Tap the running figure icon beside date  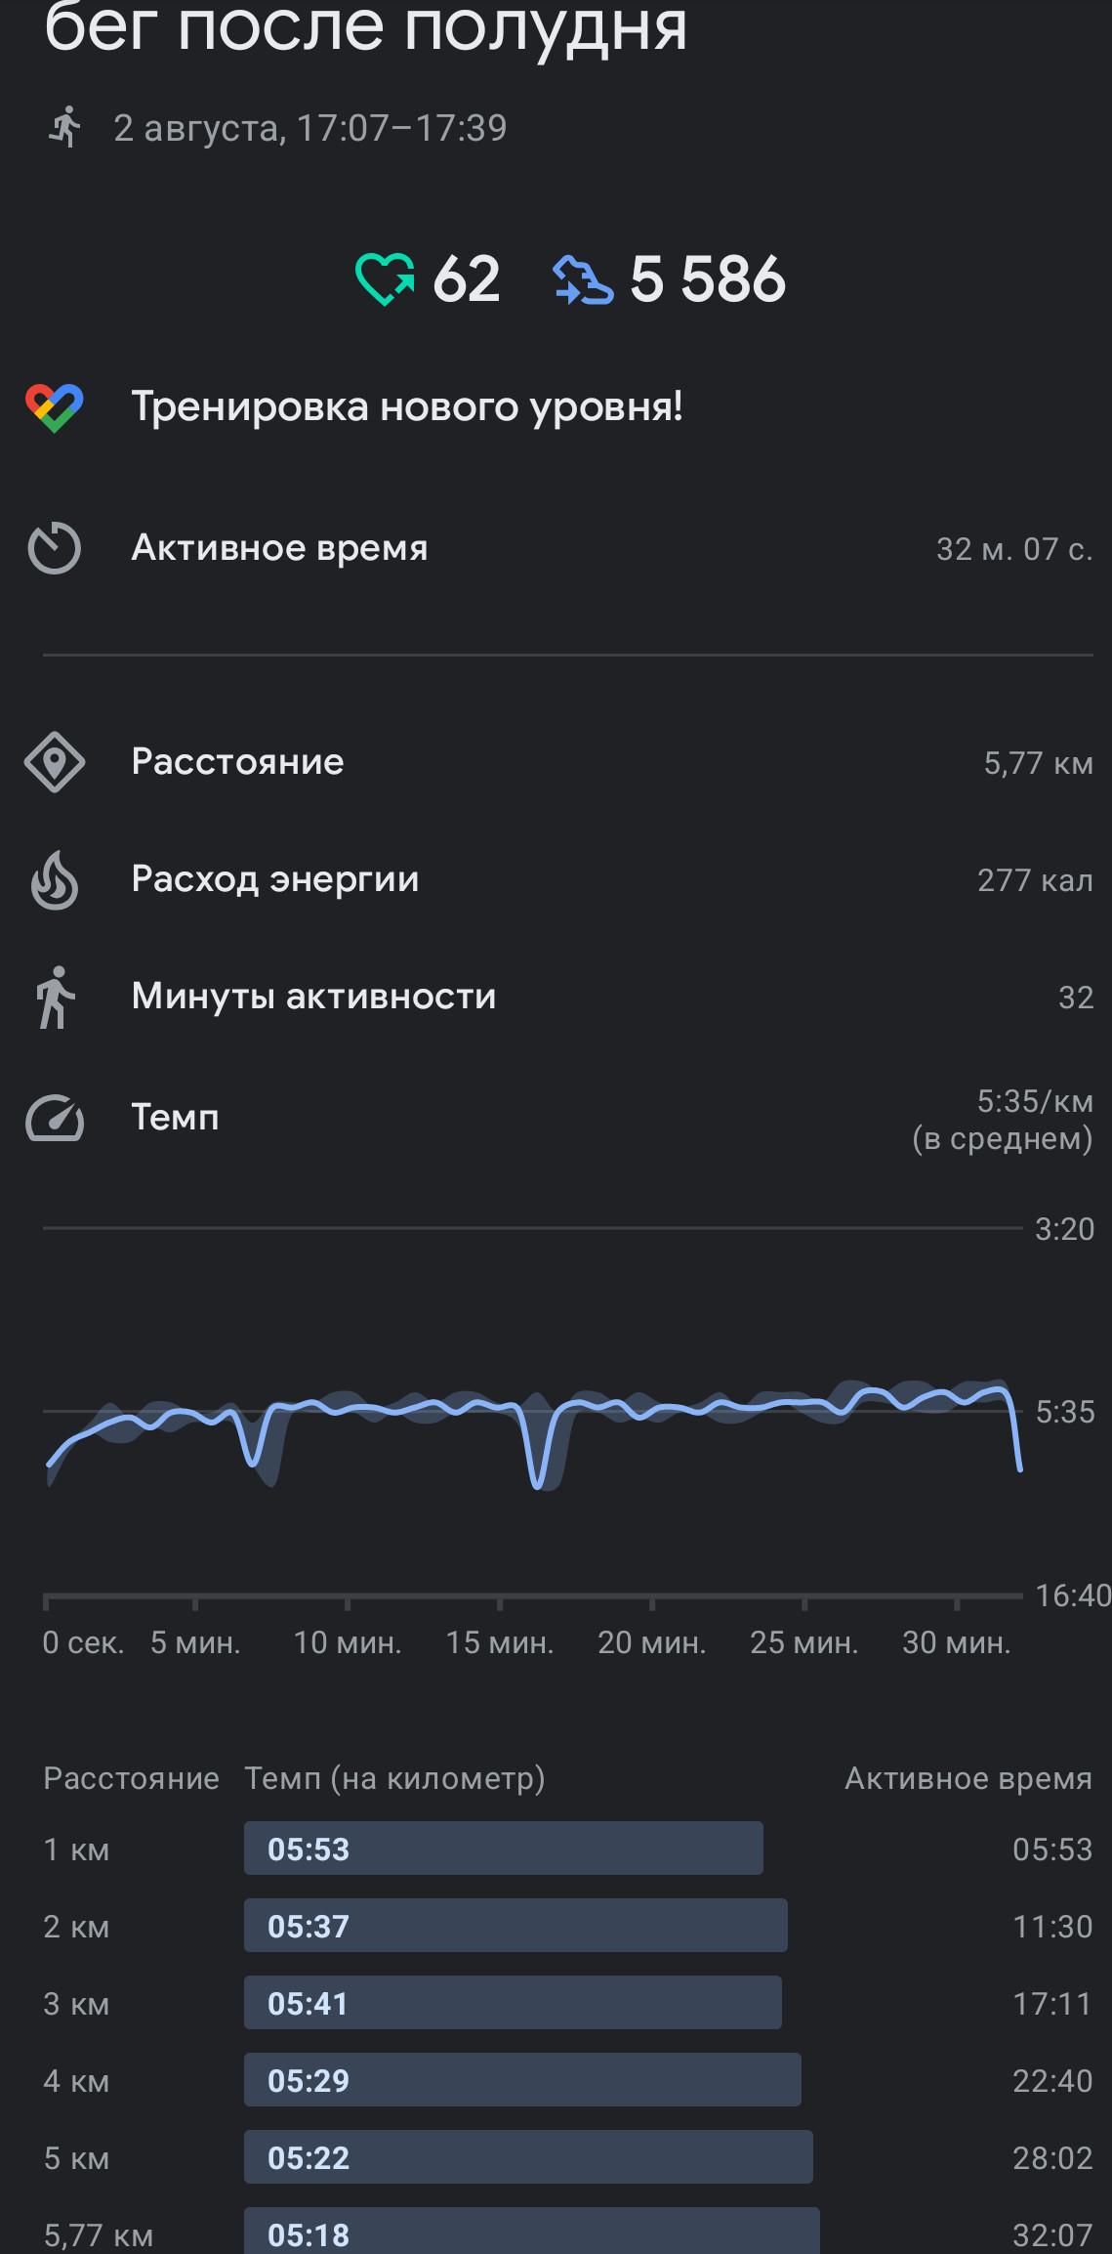tap(64, 127)
